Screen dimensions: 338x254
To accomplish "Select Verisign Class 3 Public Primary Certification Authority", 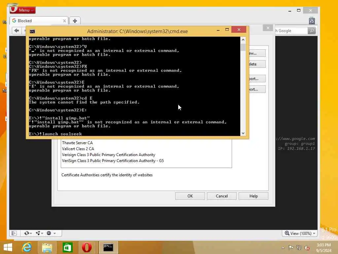I will tap(108, 155).
